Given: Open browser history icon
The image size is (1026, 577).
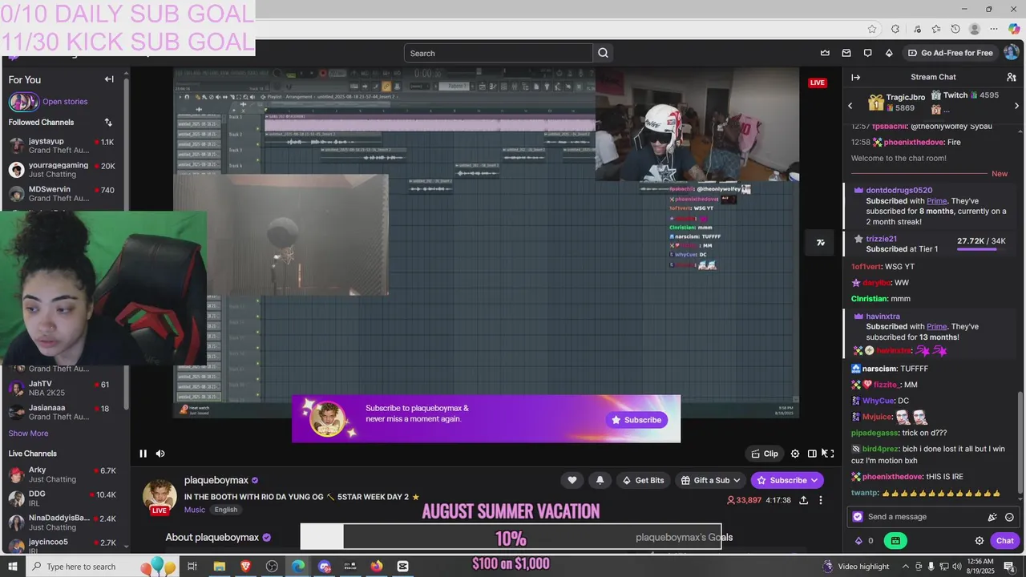Looking at the screenshot, I should point(955,29).
